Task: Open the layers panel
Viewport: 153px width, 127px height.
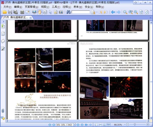Action: click(x=3, y=41)
